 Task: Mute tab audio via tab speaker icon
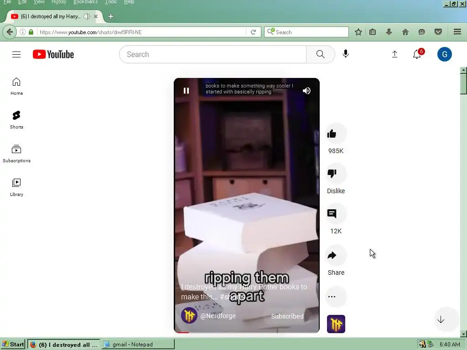(x=87, y=16)
